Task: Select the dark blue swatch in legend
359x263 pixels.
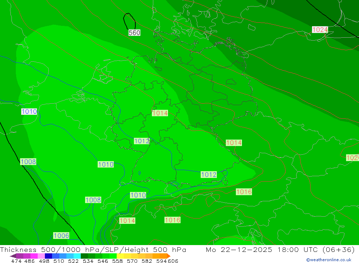Action: [x=48, y=256]
